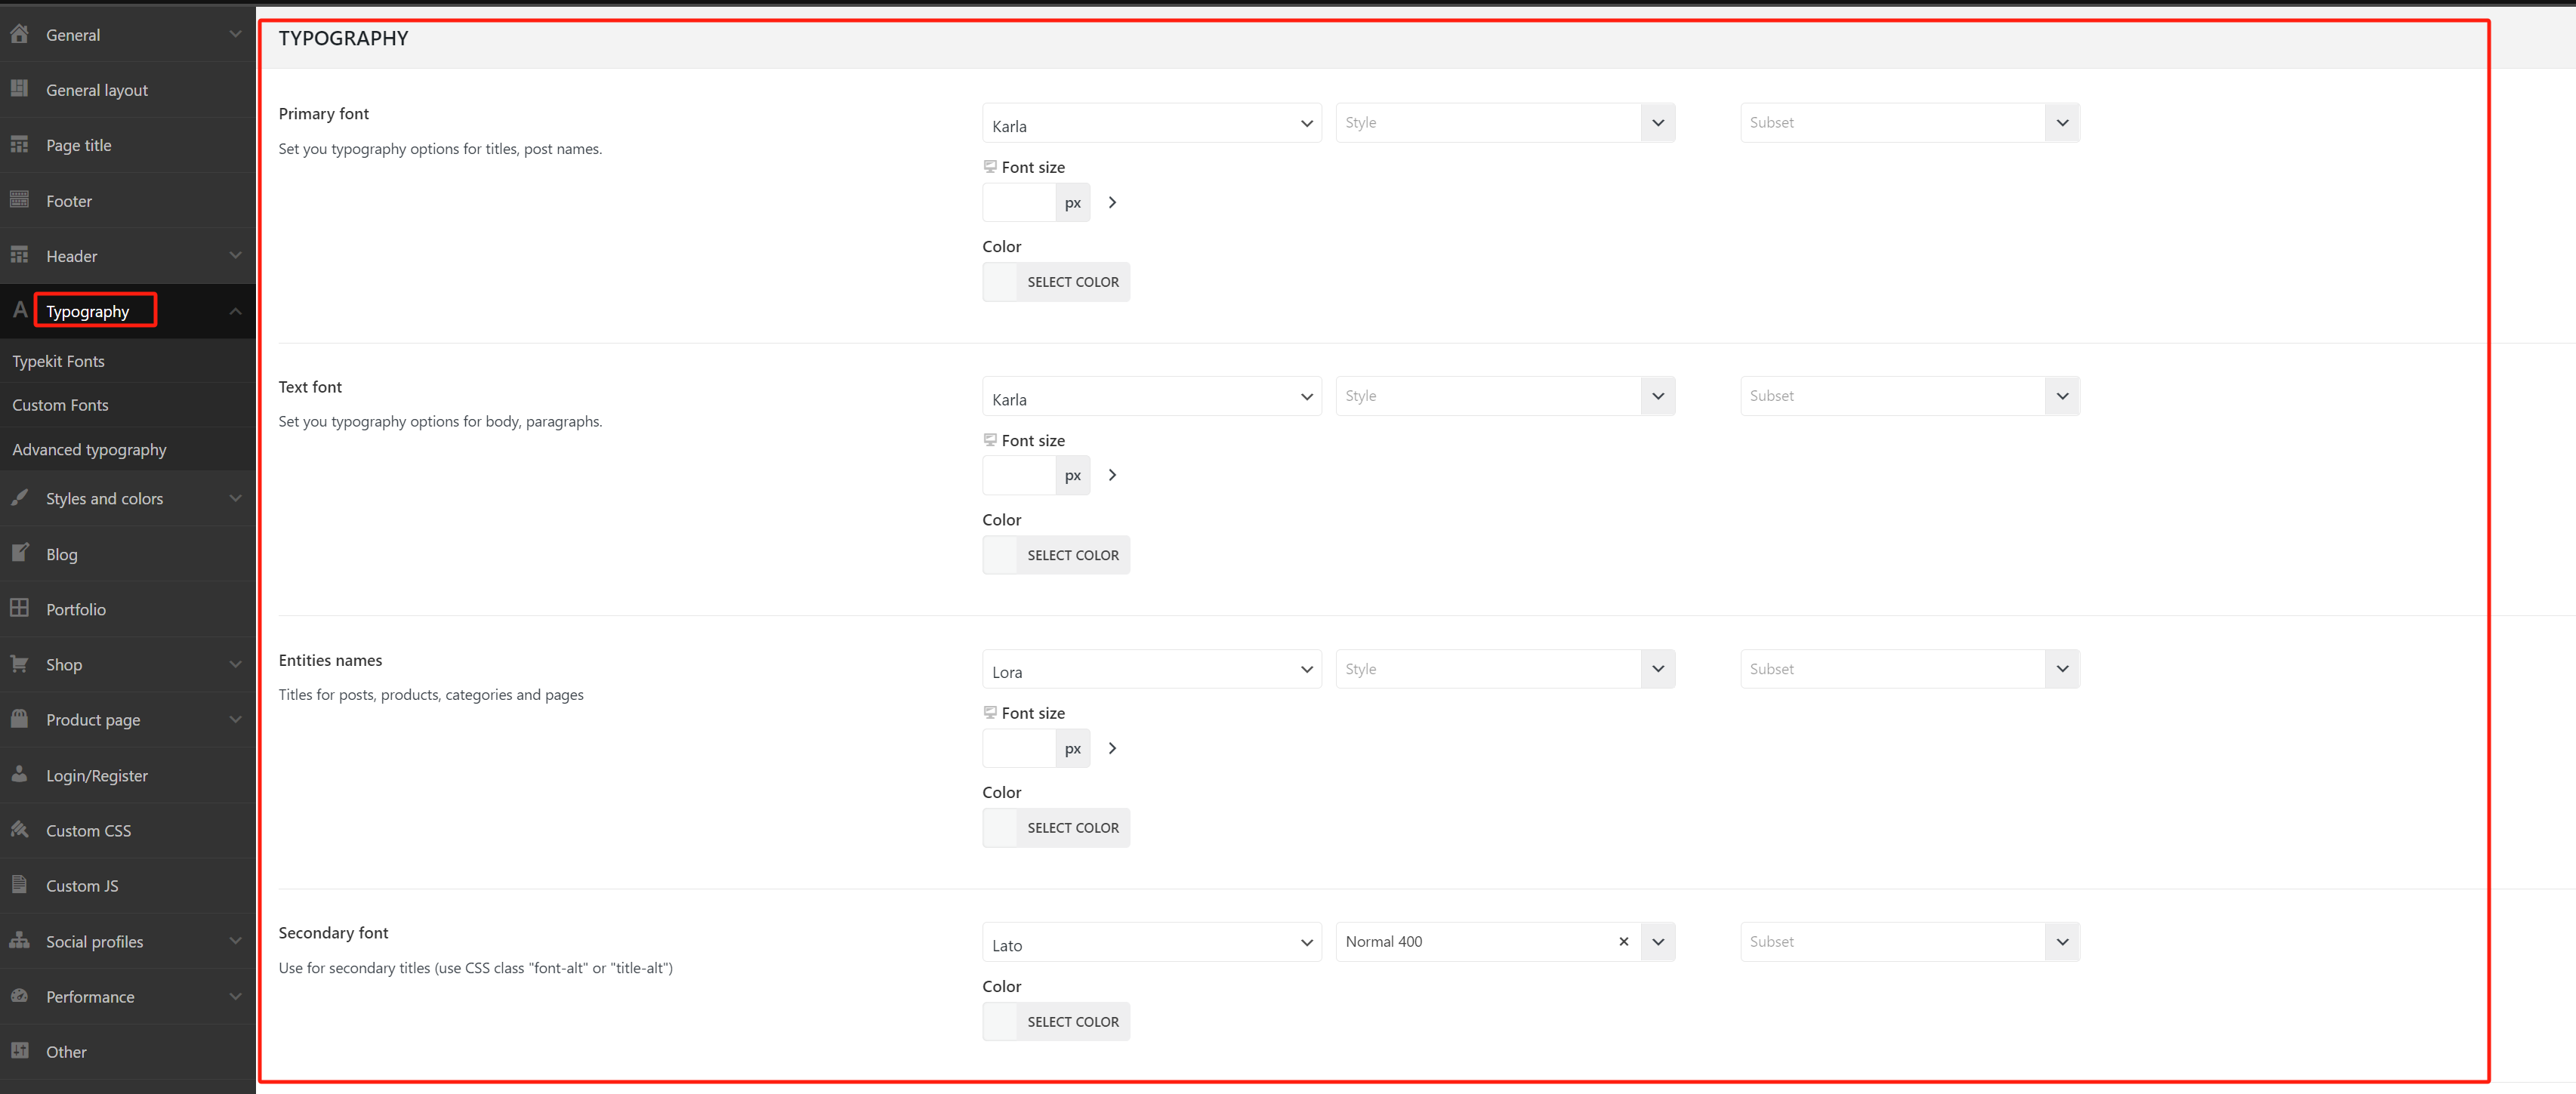Image resolution: width=2576 pixels, height=1094 pixels.
Task: Clear the Normal 400 style using the x
Action: point(1623,941)
